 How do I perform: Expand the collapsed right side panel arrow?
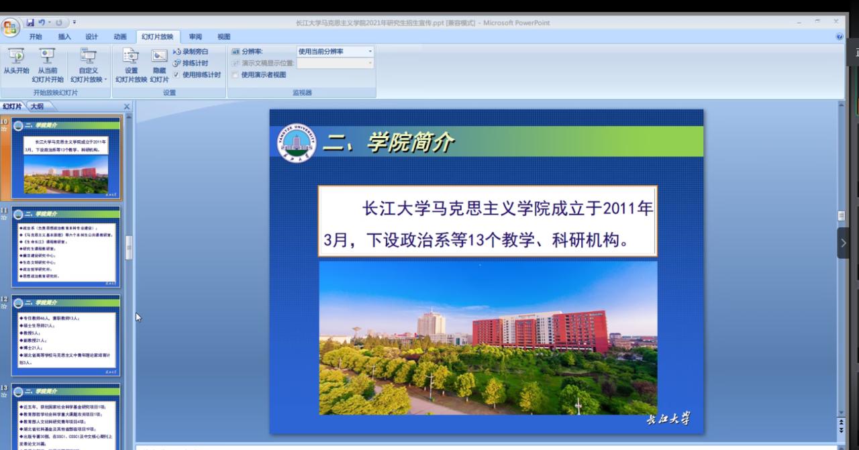coord(843,243)
